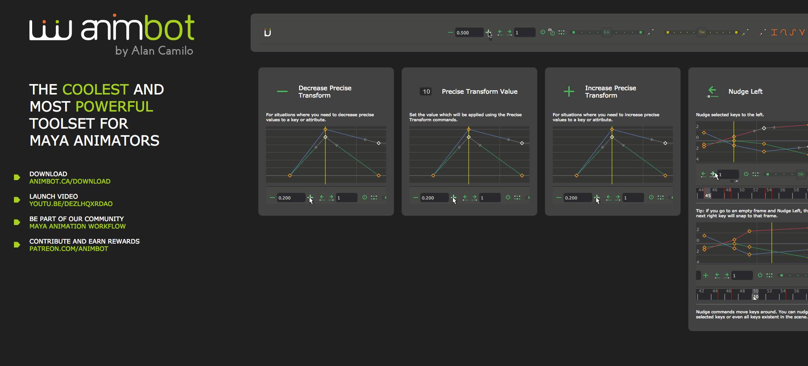Click the nudge left arrow in the top toolbar
Screen dimensions: 808x366
click(x=500, y=33)
